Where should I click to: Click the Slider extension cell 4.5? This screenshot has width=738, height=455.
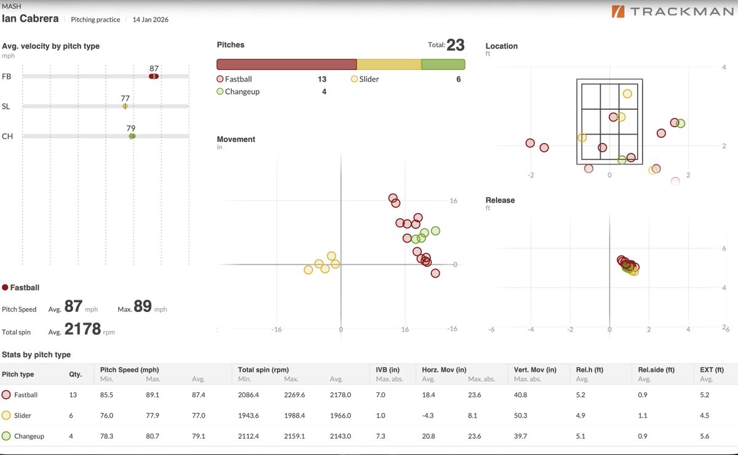pyautogui.click(x=705, y=416)
